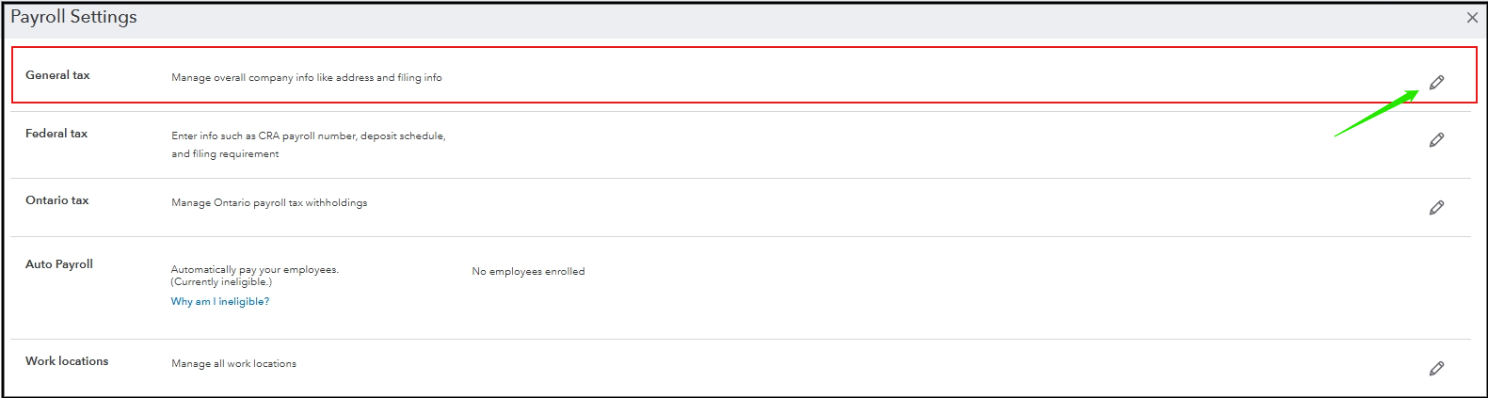Click 'Manage all work locations' description
The height and width of the screenshot is (398, 1488).
click(x=233, y=364)
